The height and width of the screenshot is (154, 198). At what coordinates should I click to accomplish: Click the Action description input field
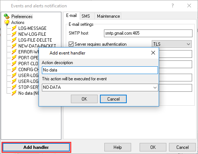click(x=100, y=70)
